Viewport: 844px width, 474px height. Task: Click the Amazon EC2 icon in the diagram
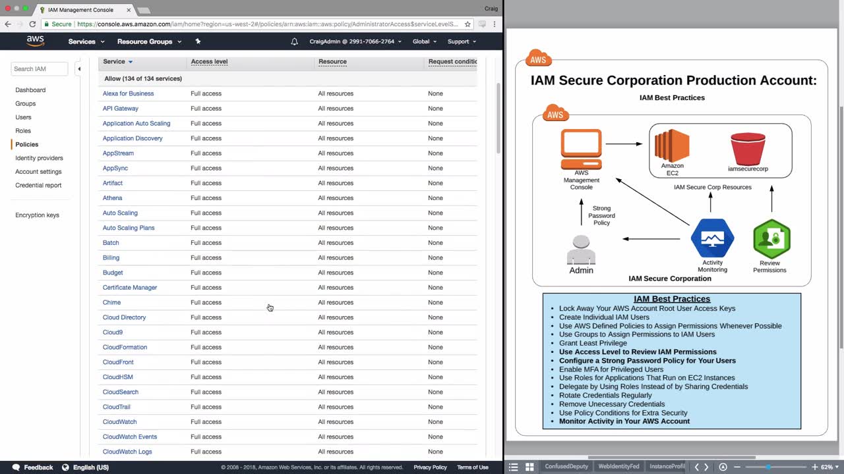(x=672, y=145)
